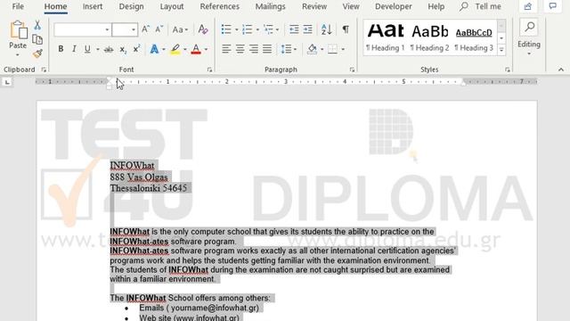The height and width of the screenshot is (321, 570).
Task: Toggle Show/Hide paragraph marks
Action: (346, 29)
